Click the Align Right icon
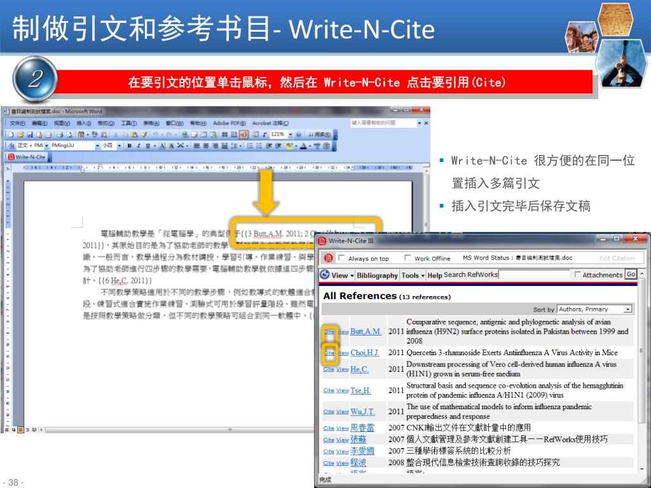Viewport: 651px width, 488px height. click(x=215, y=146)
